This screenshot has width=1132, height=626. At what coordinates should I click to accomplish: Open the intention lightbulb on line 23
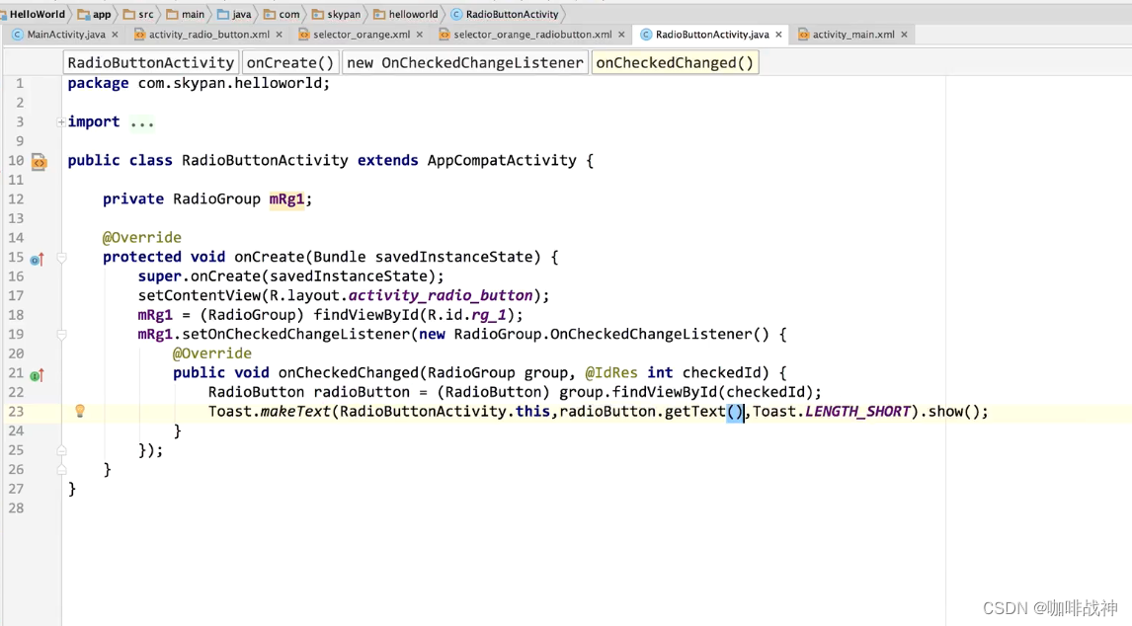[80, 411]
